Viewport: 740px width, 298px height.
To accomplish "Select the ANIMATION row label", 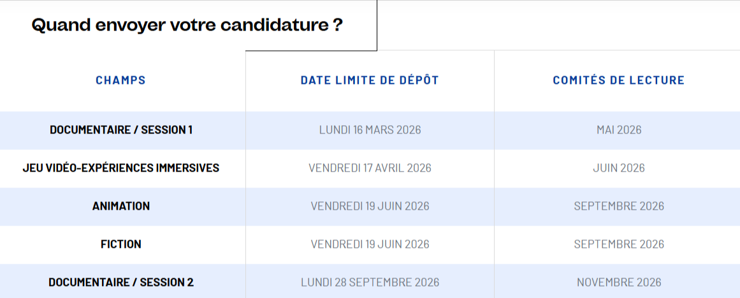I will pyautogui.click(x=121, y=206).
